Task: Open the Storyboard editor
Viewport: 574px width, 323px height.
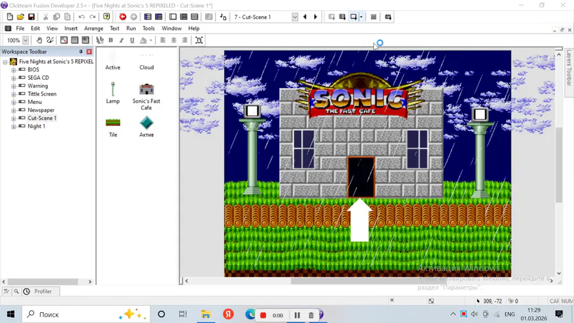Action: [x=147, y=17]
